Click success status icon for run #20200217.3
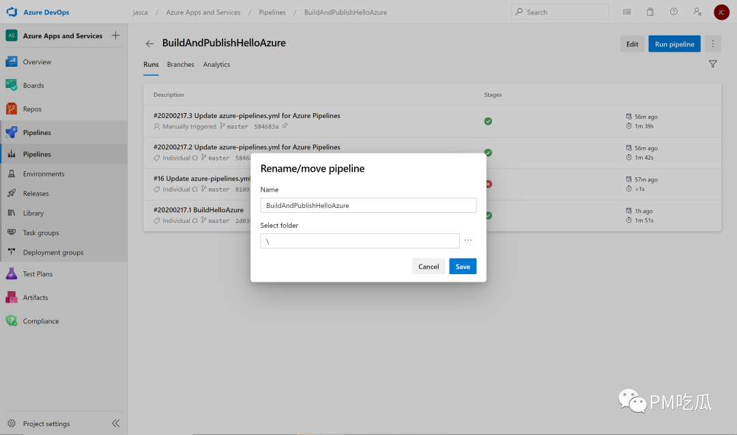Viewport: 737px width, 435px height. coord(488,121)
